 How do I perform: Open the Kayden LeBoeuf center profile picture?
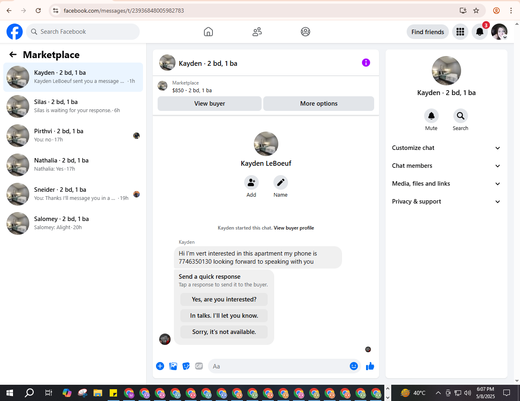click(x=266, y=144)
